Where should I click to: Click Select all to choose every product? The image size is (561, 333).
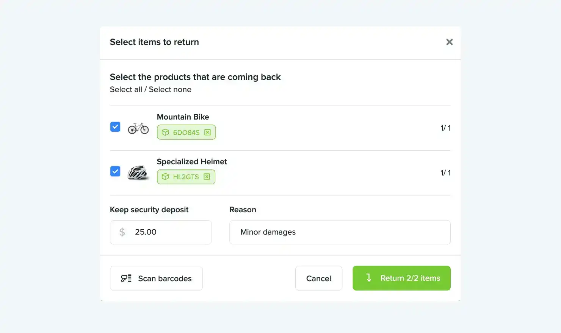coord(126,89)
